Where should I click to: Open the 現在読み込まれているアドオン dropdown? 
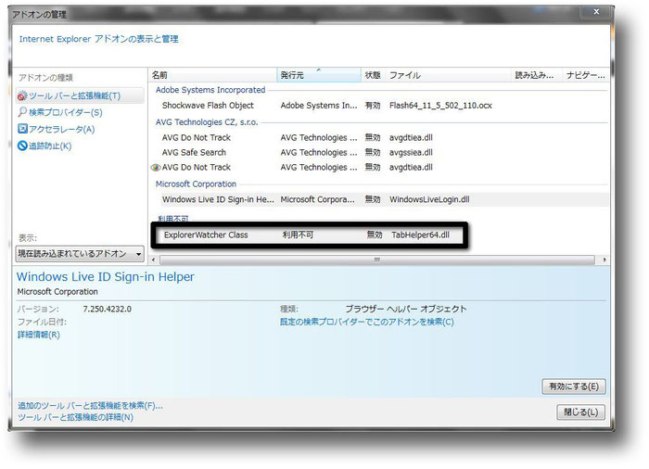coord(80,254)
